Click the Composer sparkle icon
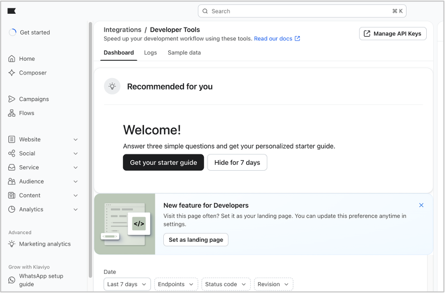The width and height of the screenshot is (445, 293). [x=12, y=73]
